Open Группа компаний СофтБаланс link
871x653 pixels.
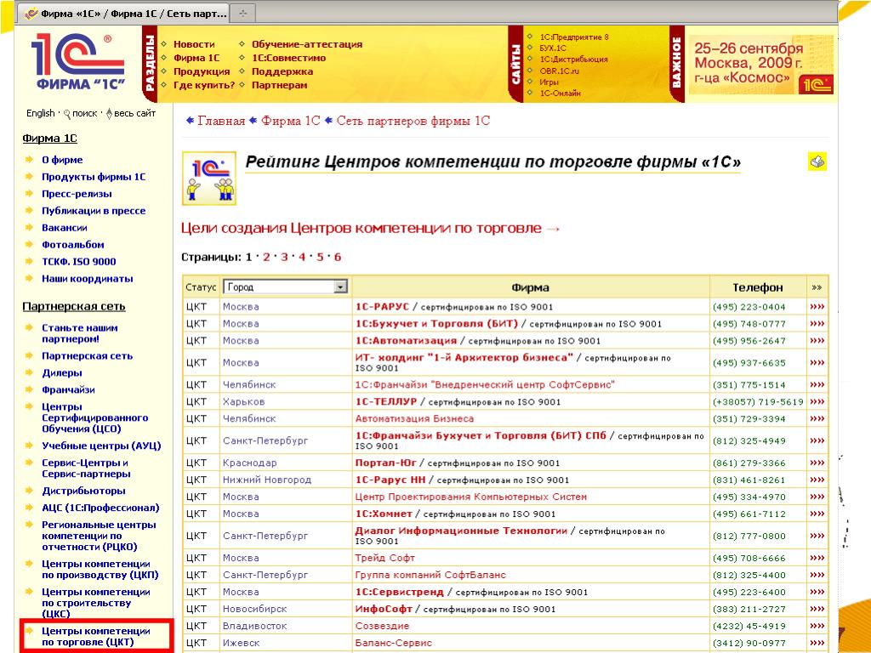point(430,575)
